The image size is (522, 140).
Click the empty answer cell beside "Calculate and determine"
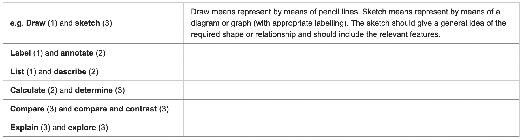pyautogui.click(x=352, y=90)
